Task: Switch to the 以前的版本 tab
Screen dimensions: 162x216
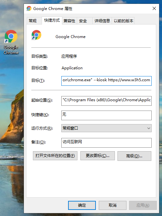Action: coord(123,21)
